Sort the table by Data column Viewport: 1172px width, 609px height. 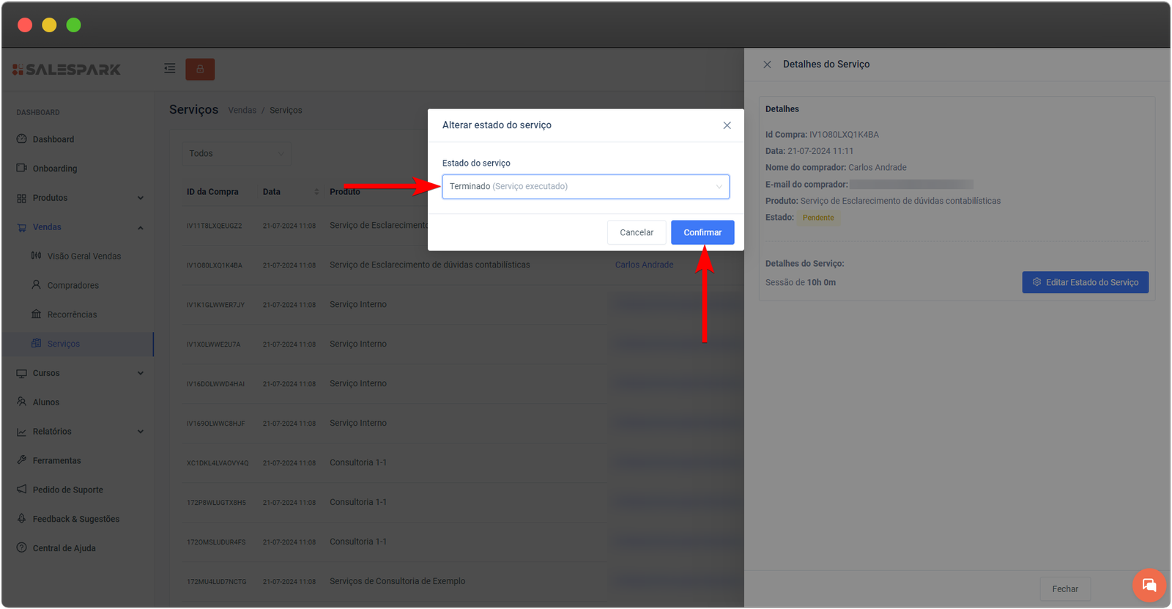[316, 192]
